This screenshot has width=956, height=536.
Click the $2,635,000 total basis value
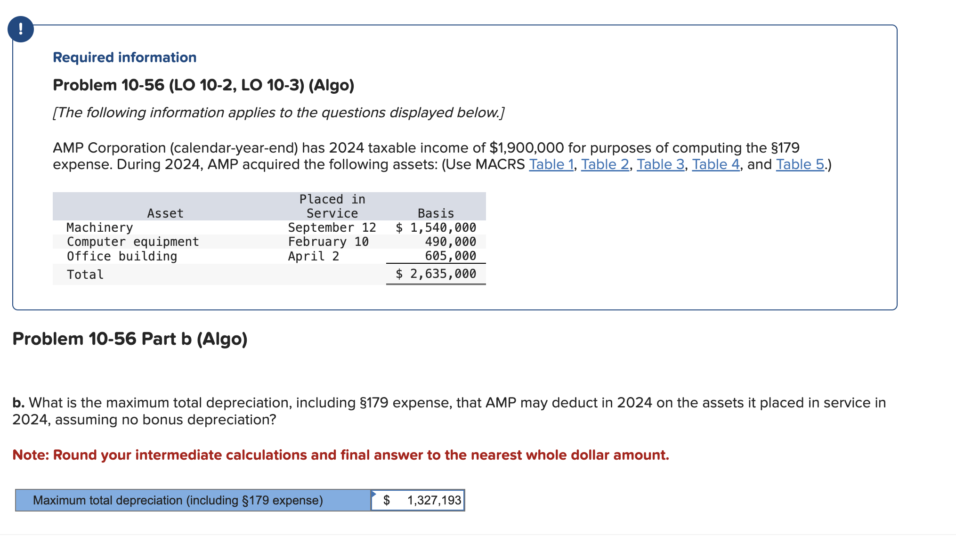[436, 274]
